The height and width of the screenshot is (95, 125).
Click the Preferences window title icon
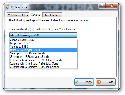(x=7, y=7)
